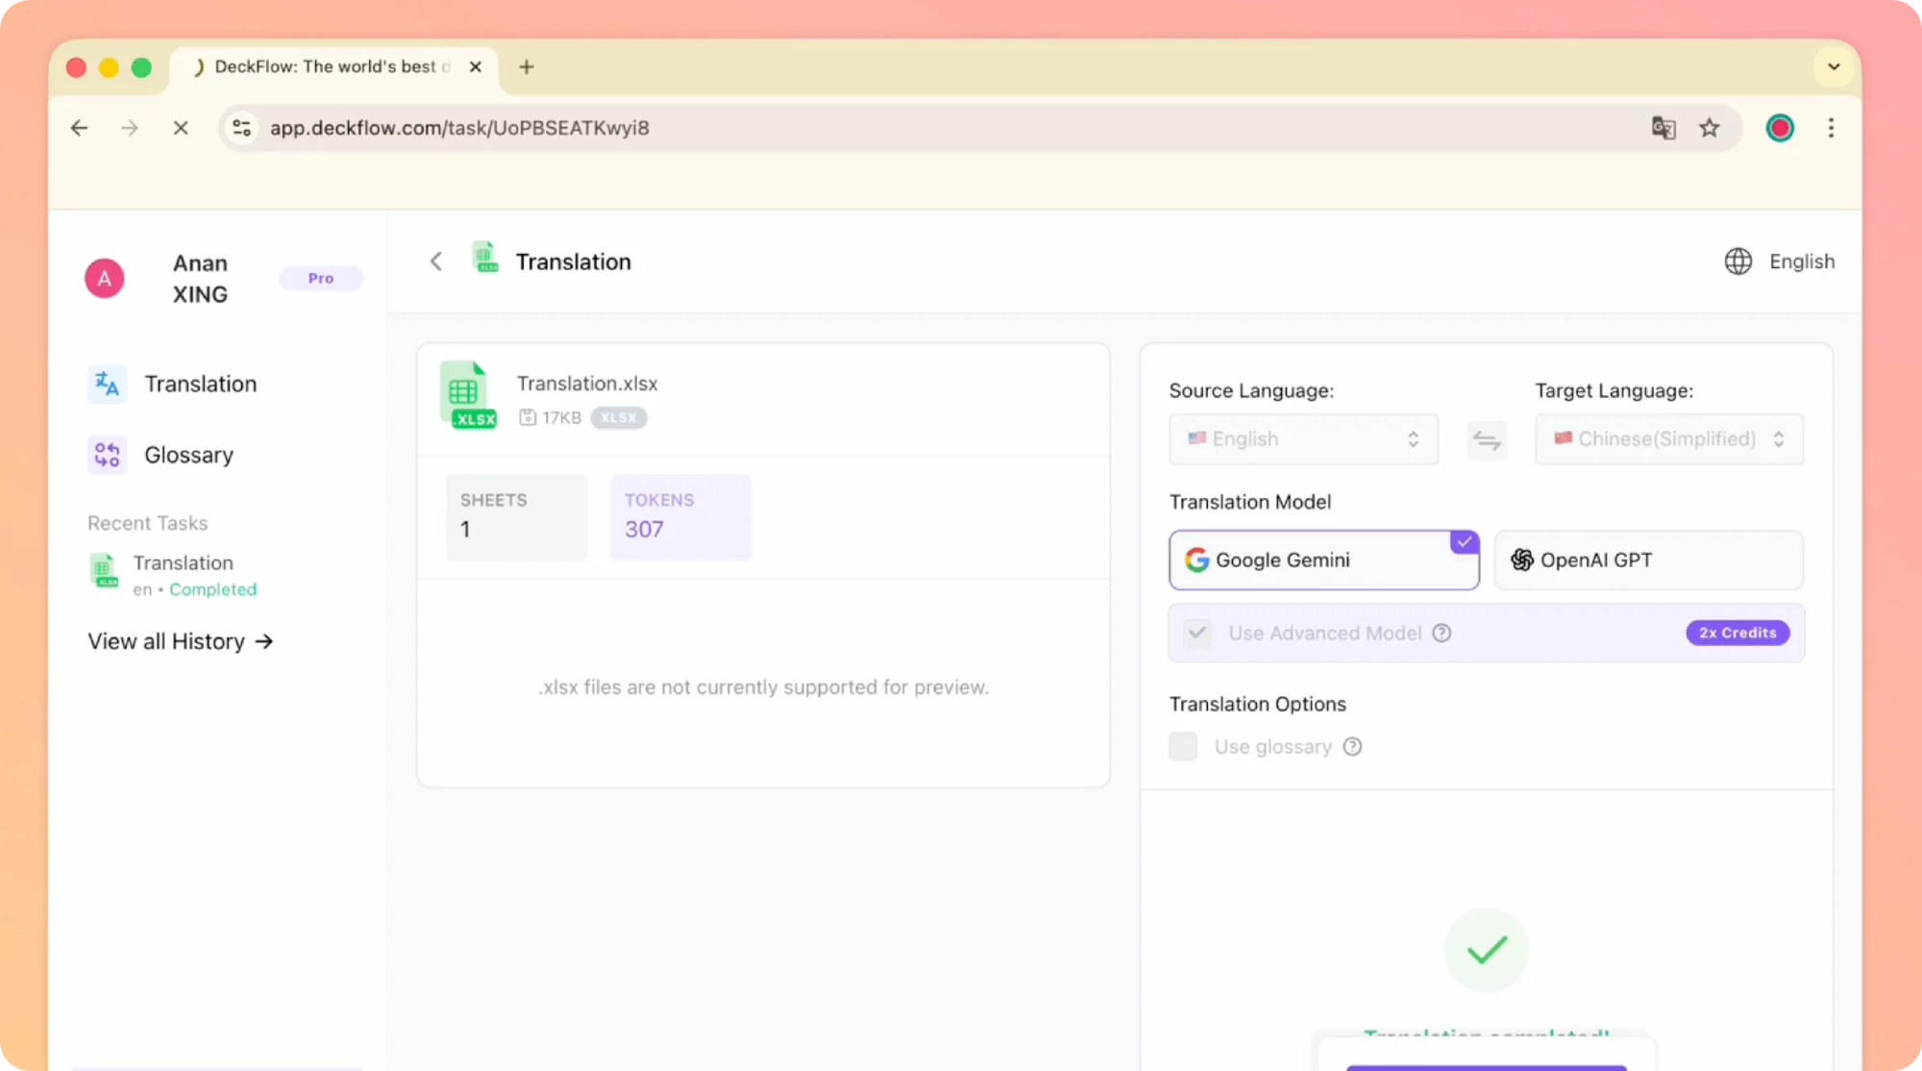Click the Translation.xlsx file name
The height and width of the screenshot is (1071, 1922).
click(x=587, y=384)
